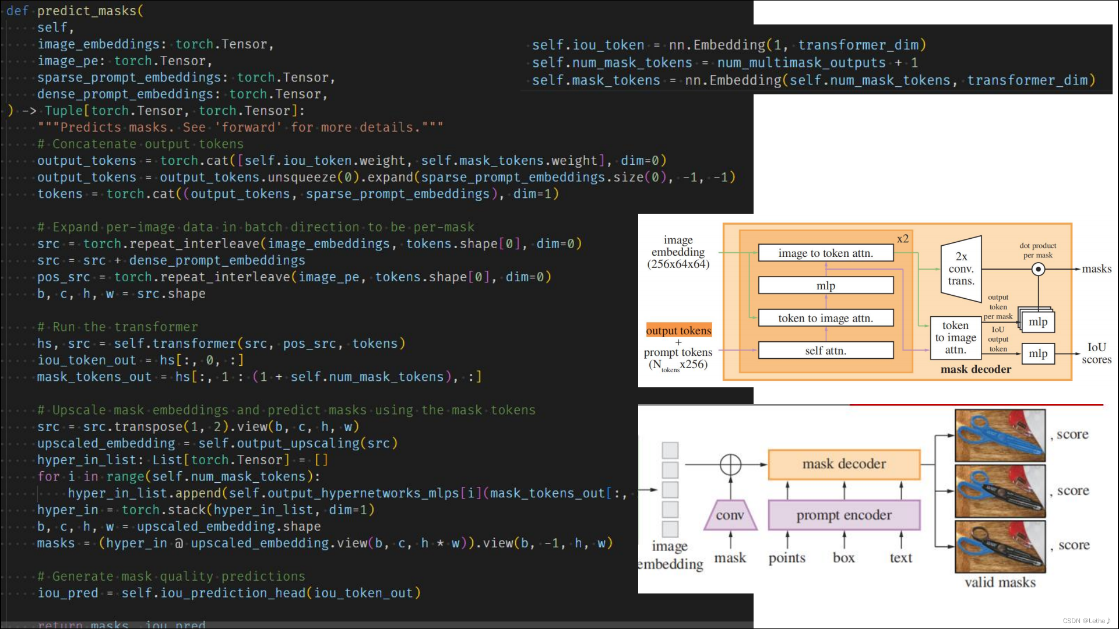This screenshot has width=1119, height=629.
Task: Click the dot product circle symbol near masks
Action: 1038,269
